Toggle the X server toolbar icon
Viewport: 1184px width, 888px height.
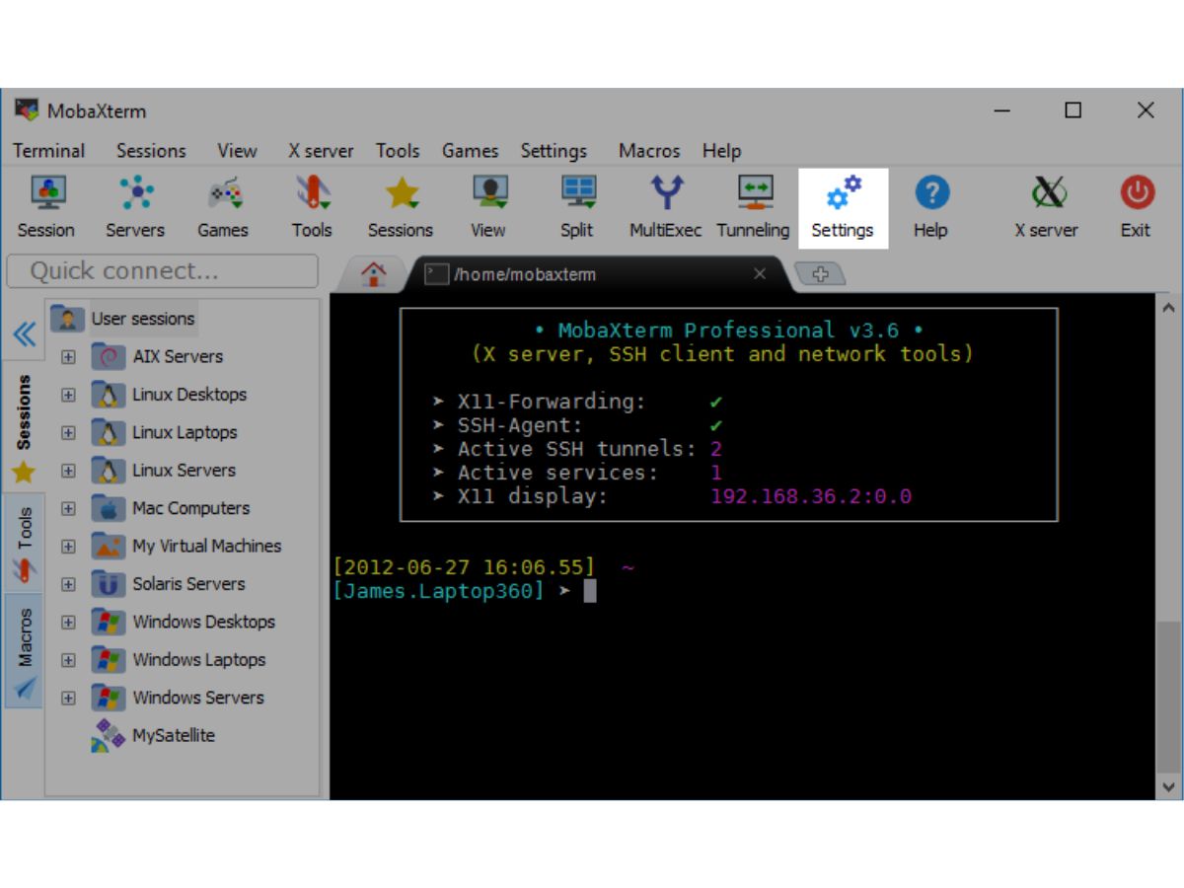[1047, 206]
